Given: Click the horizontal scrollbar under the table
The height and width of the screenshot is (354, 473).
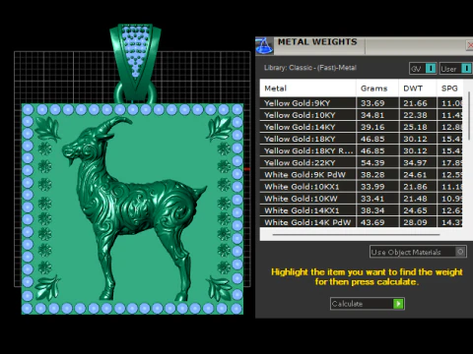Looking at the screenshot, I should point(356,235).
